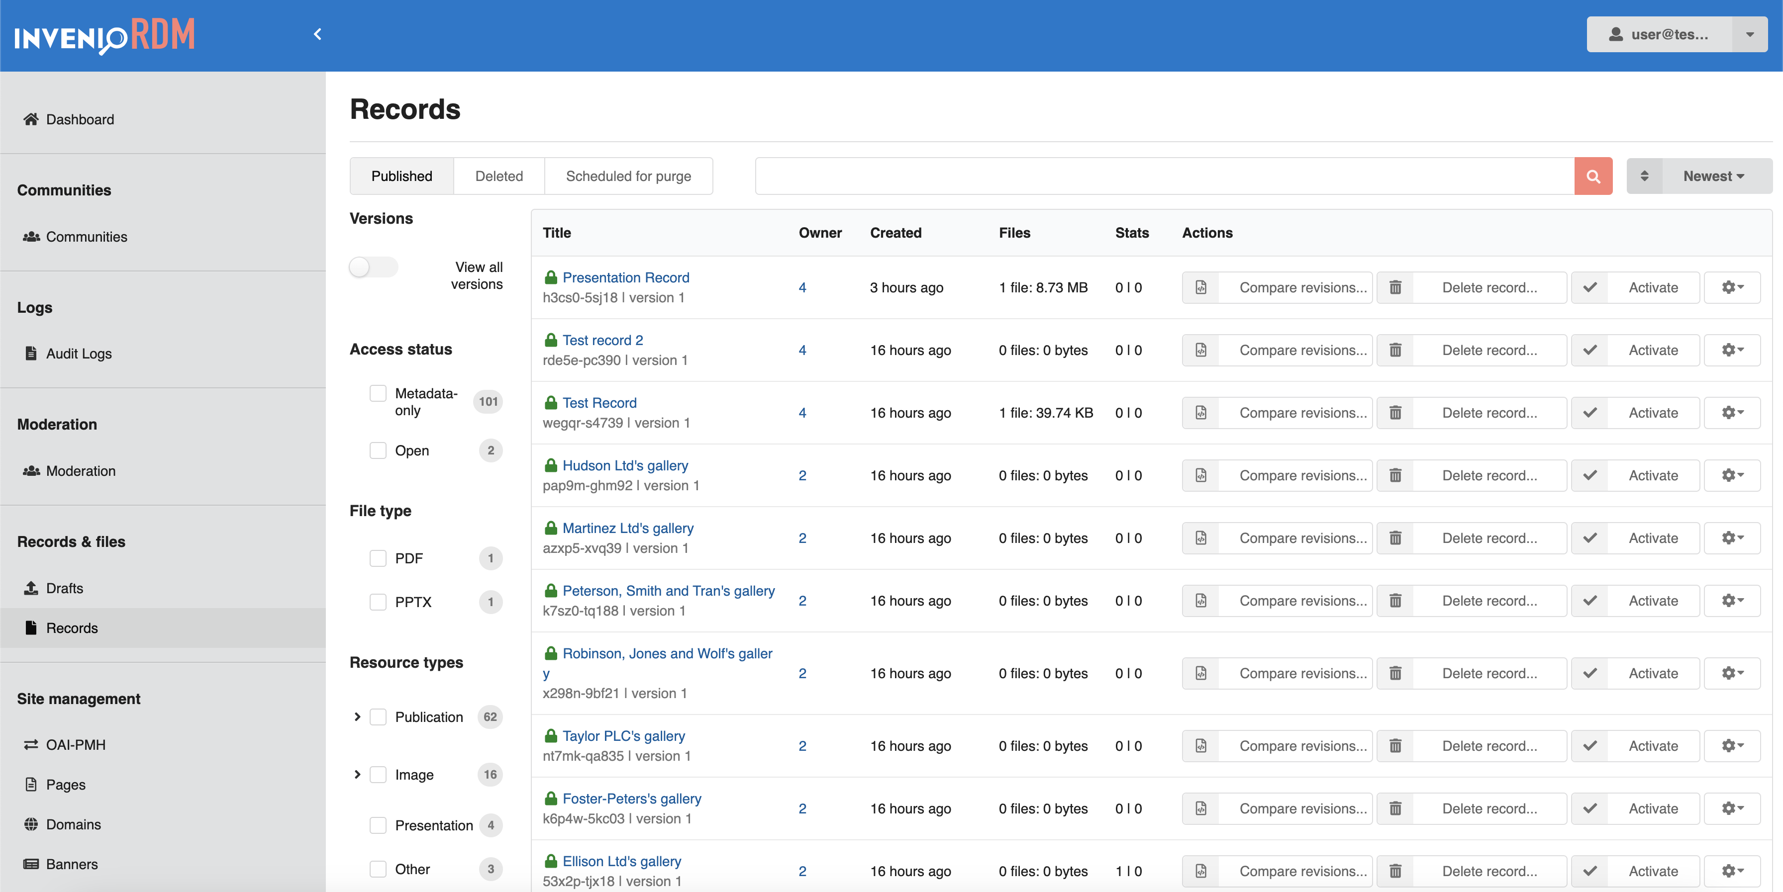Open gear actions menu for Hudson Ltd's gallery
1783x892 pixels.
click(x=1732, y=475)
